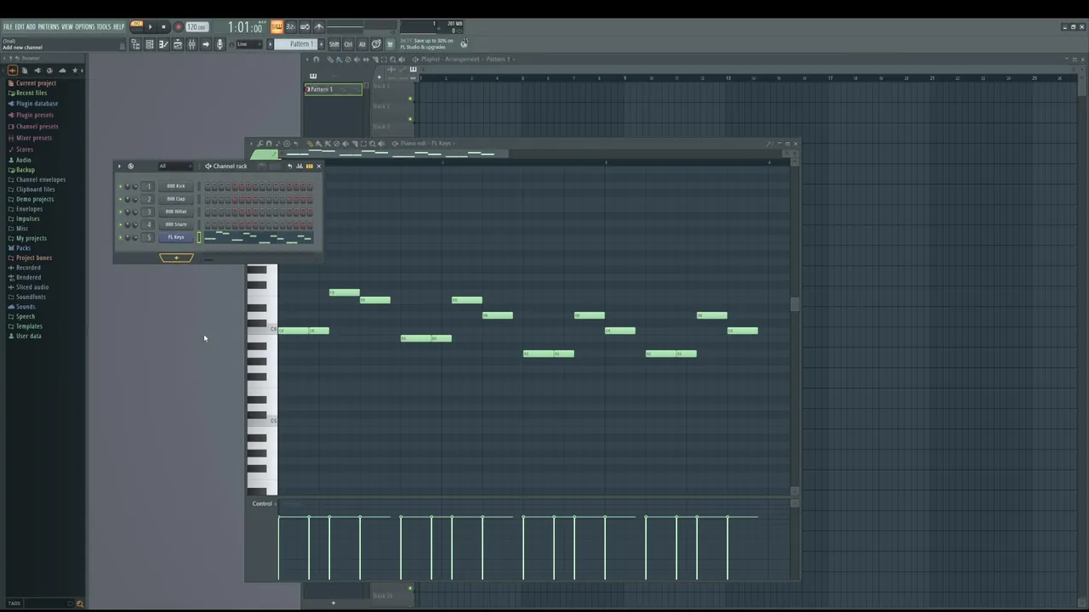Click the microphone recording icon
Screen dimensions: 1089x612
coord(220,44)
